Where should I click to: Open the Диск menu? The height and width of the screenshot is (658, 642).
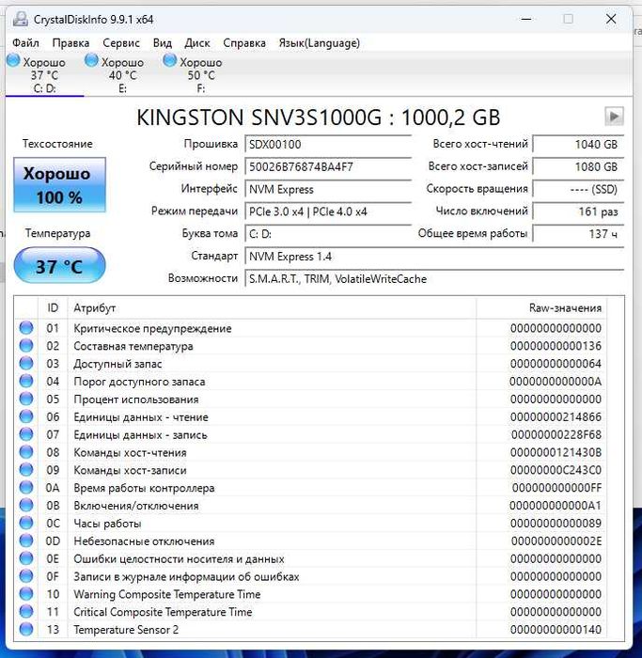[x=197, y=43]
